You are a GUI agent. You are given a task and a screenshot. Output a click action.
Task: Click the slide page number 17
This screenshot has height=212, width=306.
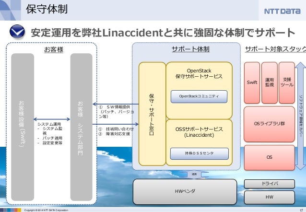click(301, 210)
